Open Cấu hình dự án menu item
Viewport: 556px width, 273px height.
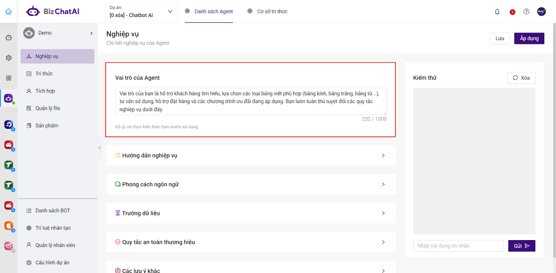(57, 262)
